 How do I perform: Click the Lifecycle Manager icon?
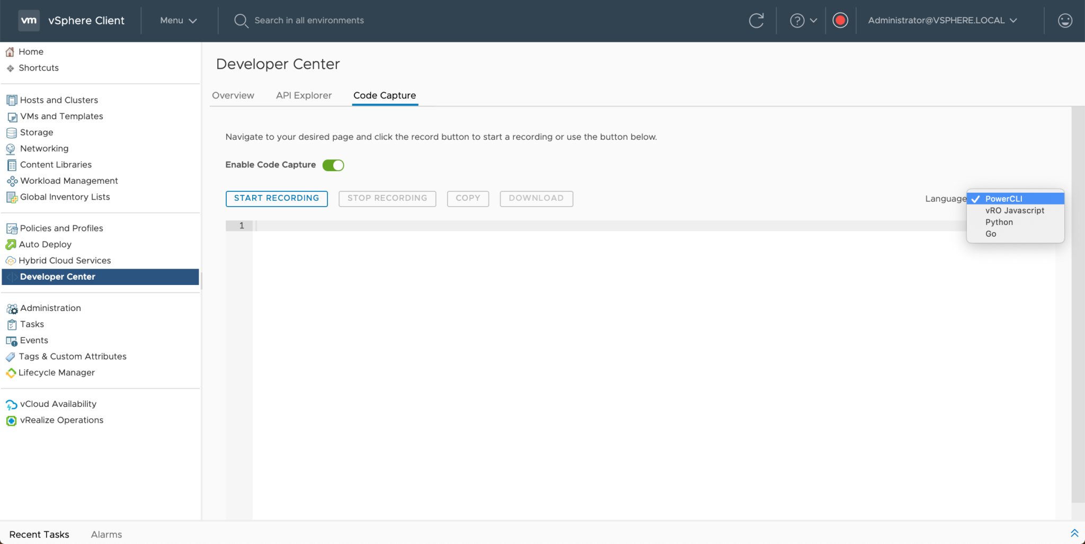click(x=11, y=373)
